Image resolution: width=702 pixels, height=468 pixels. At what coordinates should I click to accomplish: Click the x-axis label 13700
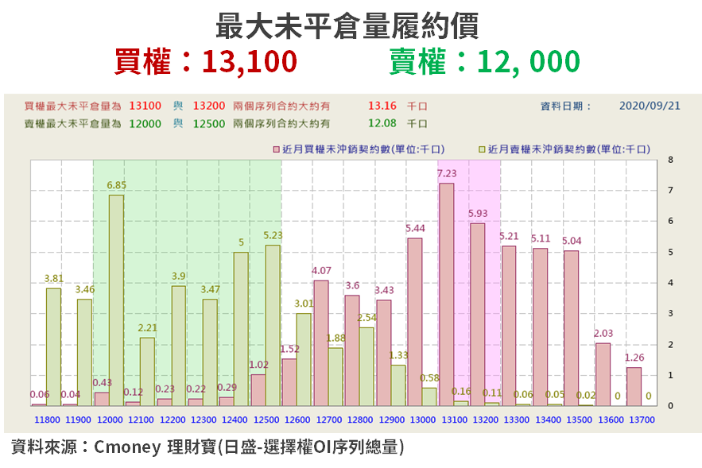642,420
